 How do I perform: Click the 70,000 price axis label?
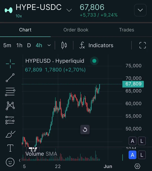tap(133, 78)
